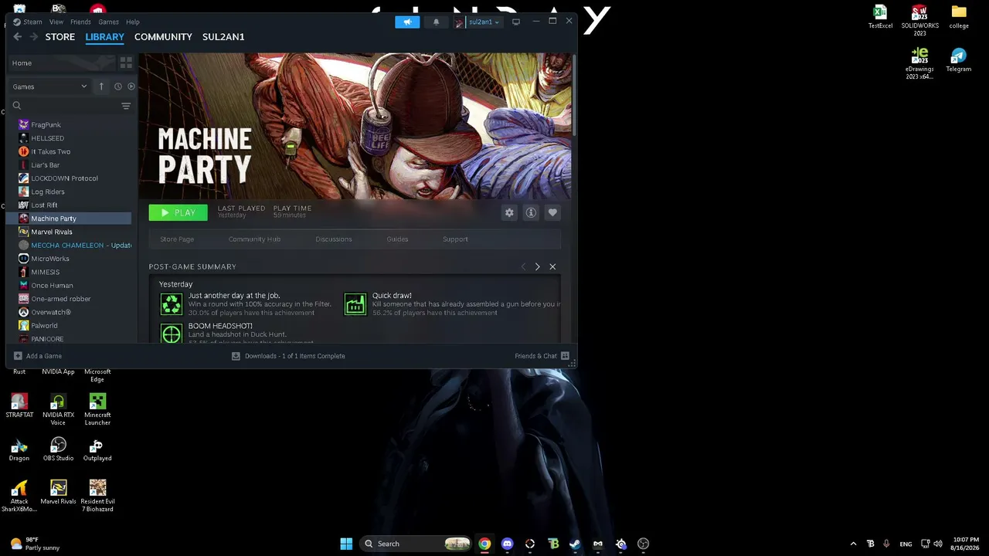Open the Windows Start menu
Screen dimensions: 989x556
tap(346, 544)
